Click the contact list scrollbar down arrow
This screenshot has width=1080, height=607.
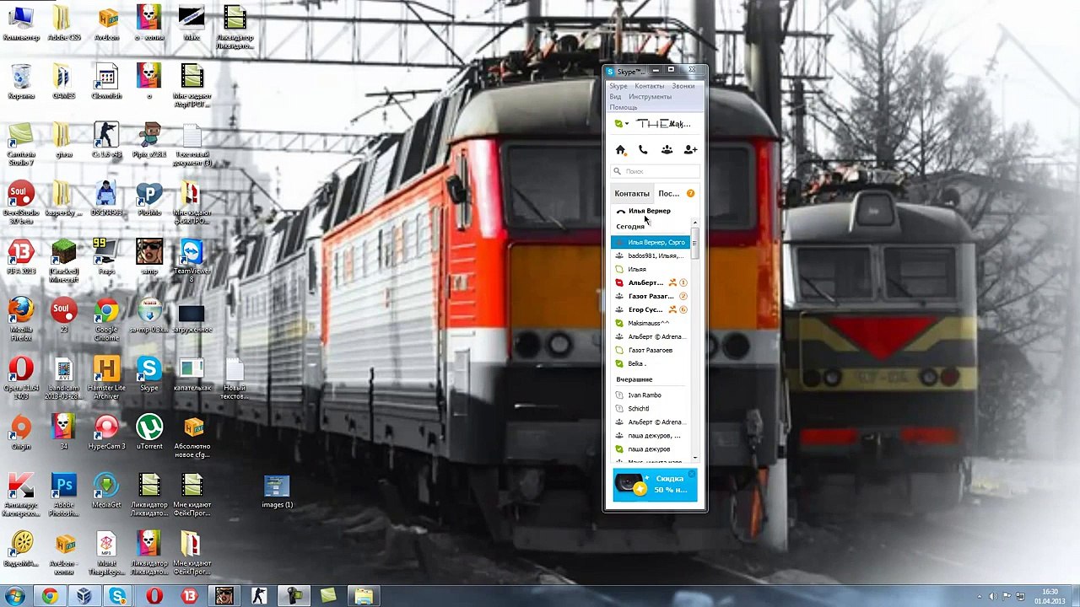coord(695,458)
